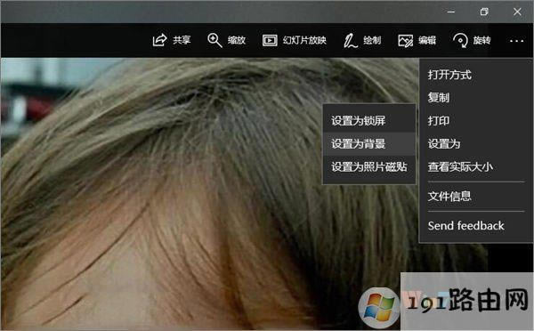The height and width of the screenshot is (331, 534).
Task: Choose 设置为背景 in the submenu
Action: pos(369,144)
